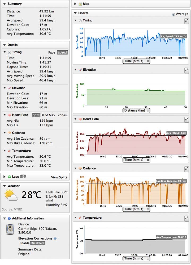Collapse the Additional Information panel
The image size is (191, 265).
tap(5, 218)
